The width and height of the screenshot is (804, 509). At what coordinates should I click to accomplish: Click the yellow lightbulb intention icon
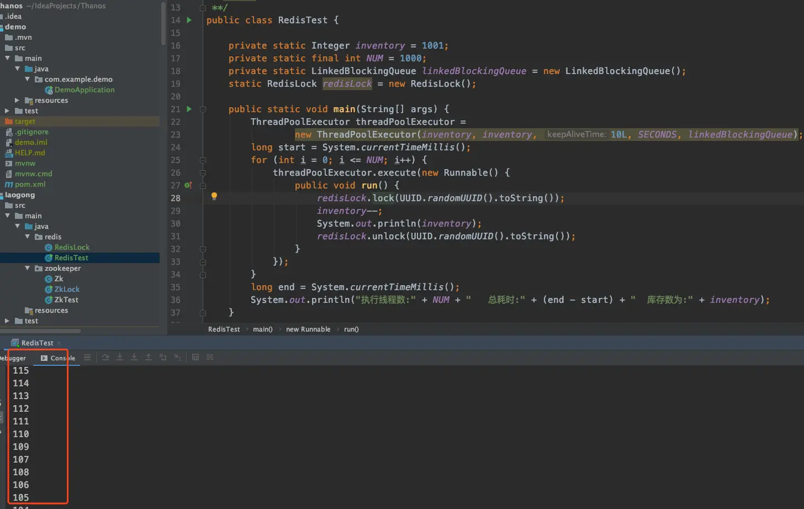pos(214,196)
